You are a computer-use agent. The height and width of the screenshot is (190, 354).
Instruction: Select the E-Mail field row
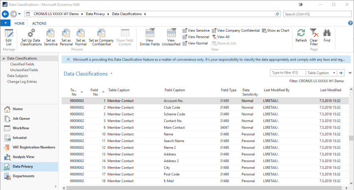205,181
